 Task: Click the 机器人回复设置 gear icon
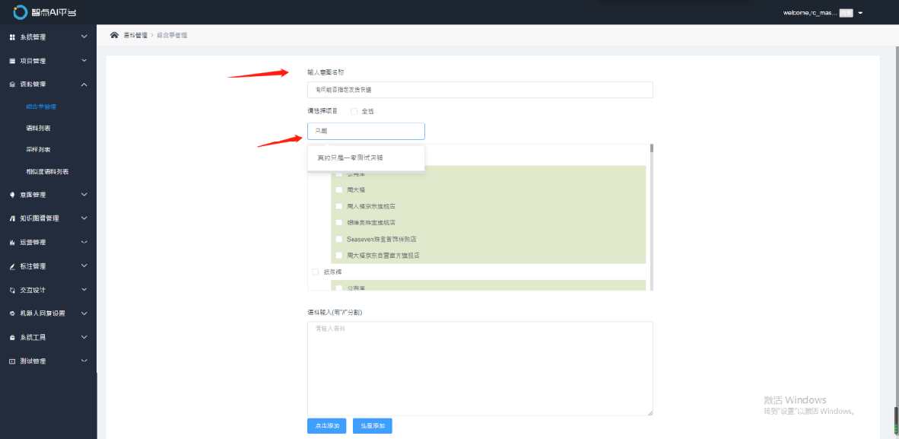tap(12, 314)
